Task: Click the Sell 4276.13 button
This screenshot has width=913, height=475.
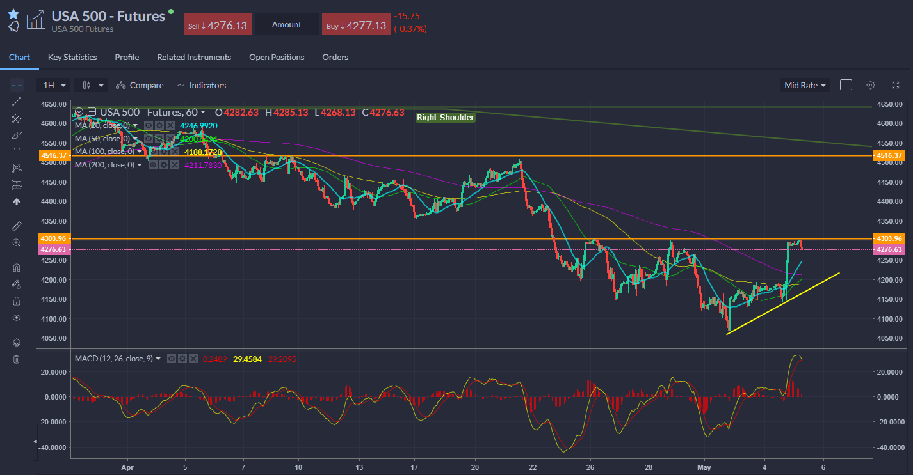Action: [218, 25]
